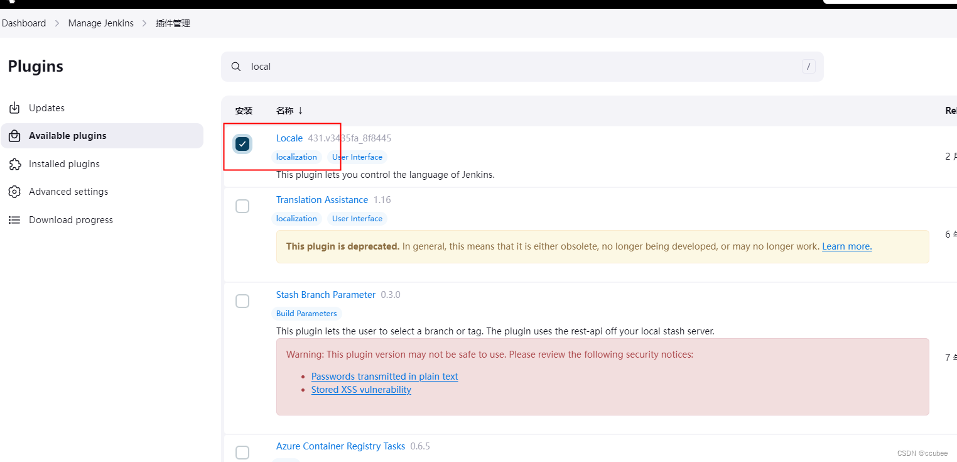Click the Available plugins bag icon

14,136
